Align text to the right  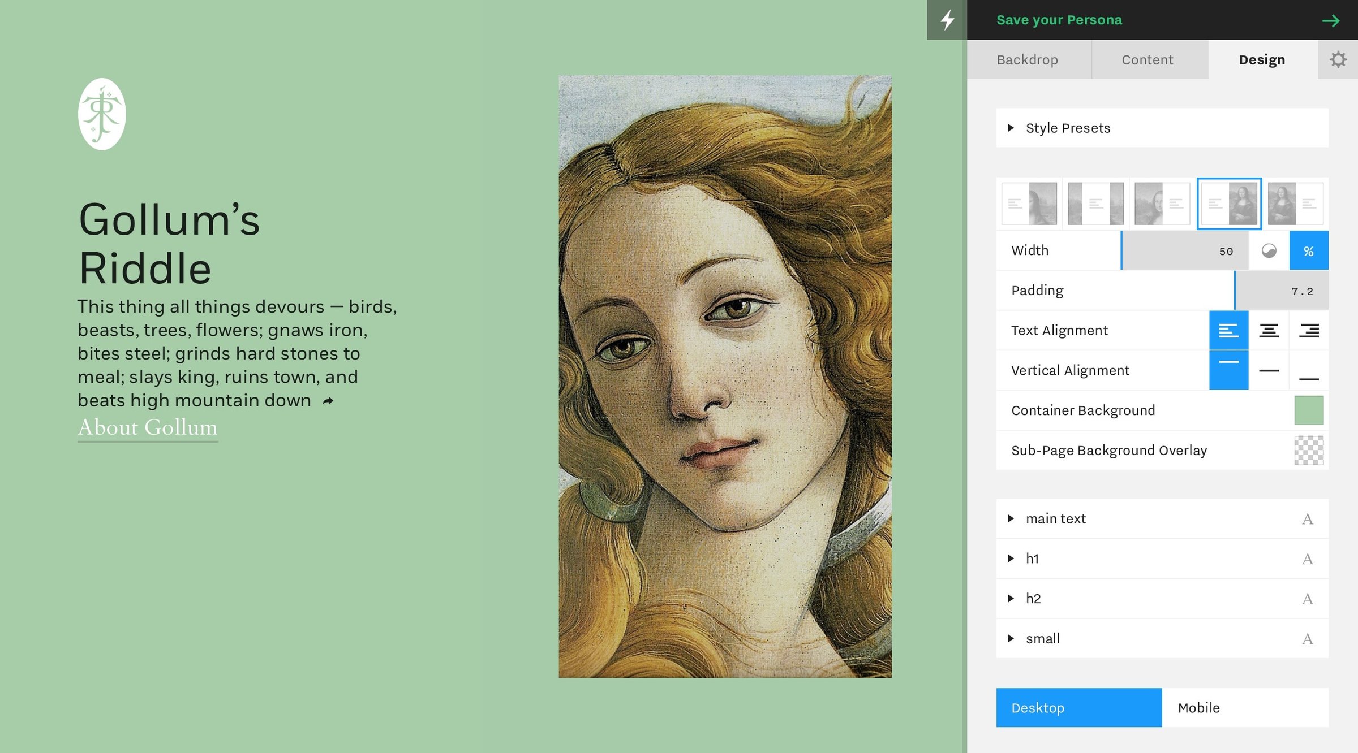click(x=1309, y=330)
